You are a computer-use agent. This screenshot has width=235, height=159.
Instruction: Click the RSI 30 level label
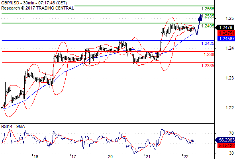click(x=231, y=153)
